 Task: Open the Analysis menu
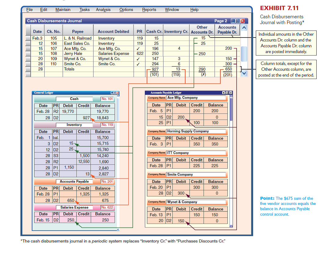pos(103,9)
